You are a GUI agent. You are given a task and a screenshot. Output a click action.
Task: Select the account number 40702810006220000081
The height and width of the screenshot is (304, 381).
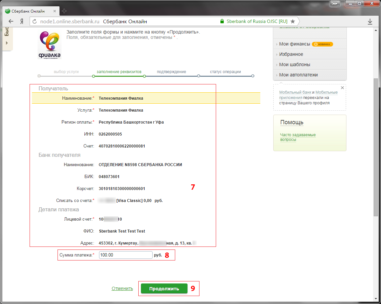tap(122, 146)
